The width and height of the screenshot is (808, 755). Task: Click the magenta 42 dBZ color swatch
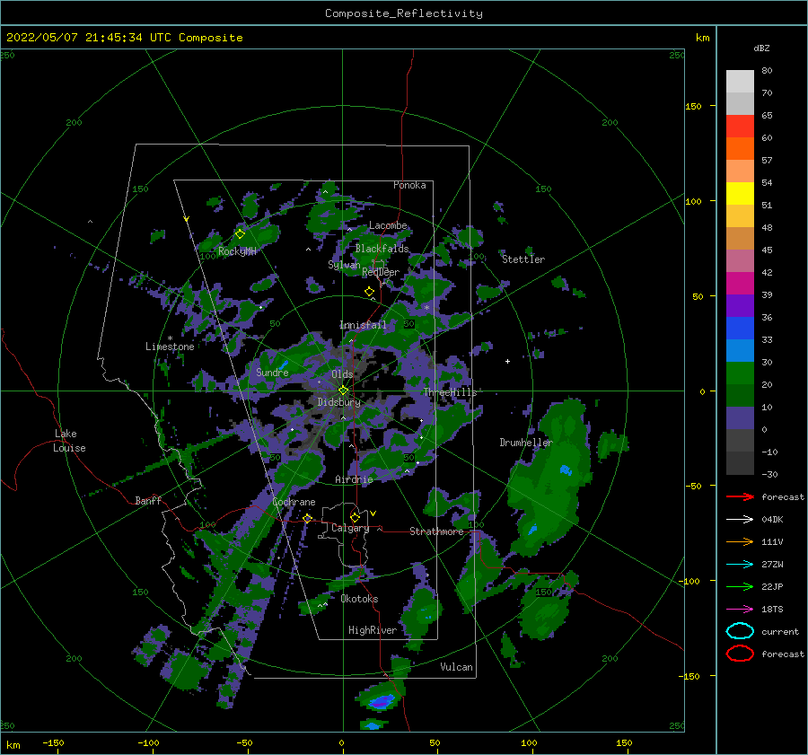coord(740,283)
